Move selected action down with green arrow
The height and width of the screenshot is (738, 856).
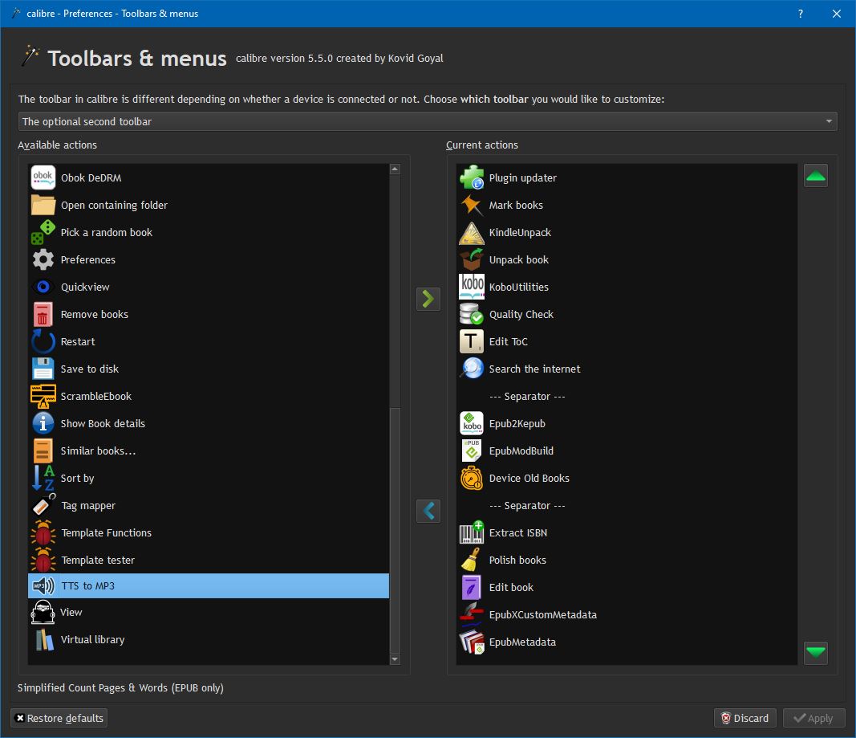816,653
